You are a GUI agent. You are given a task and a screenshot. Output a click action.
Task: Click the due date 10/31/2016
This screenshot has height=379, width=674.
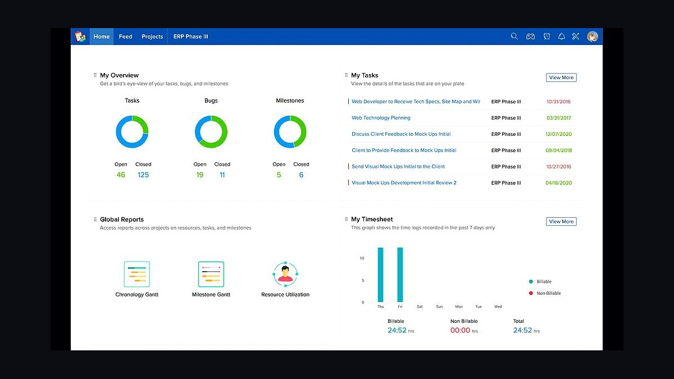pyautogui.click(x=558, y=102)
